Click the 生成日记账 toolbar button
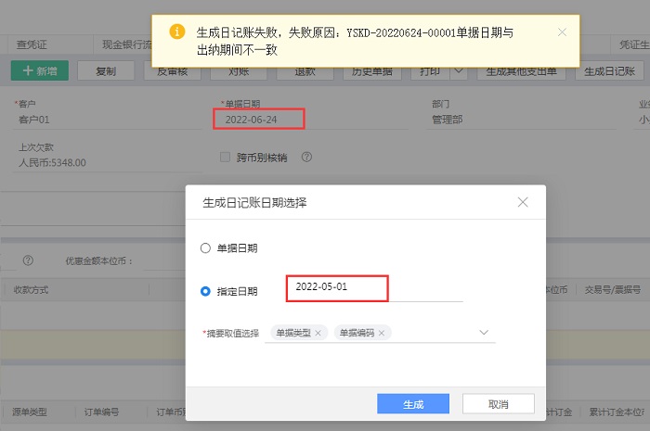Image resolution: width=650 pixels, height=431 pixels. (610, 71)
